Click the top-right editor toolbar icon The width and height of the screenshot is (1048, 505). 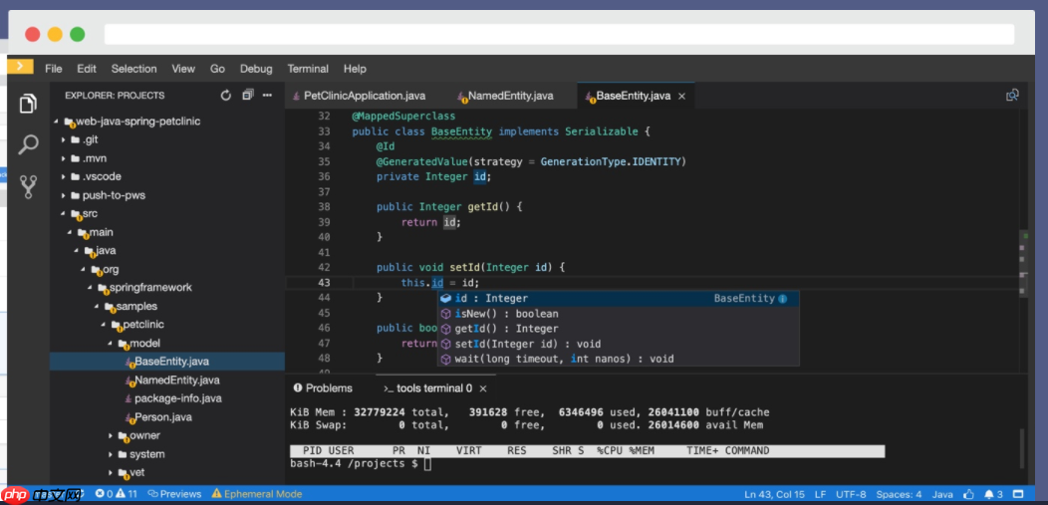coord(1012,96)
